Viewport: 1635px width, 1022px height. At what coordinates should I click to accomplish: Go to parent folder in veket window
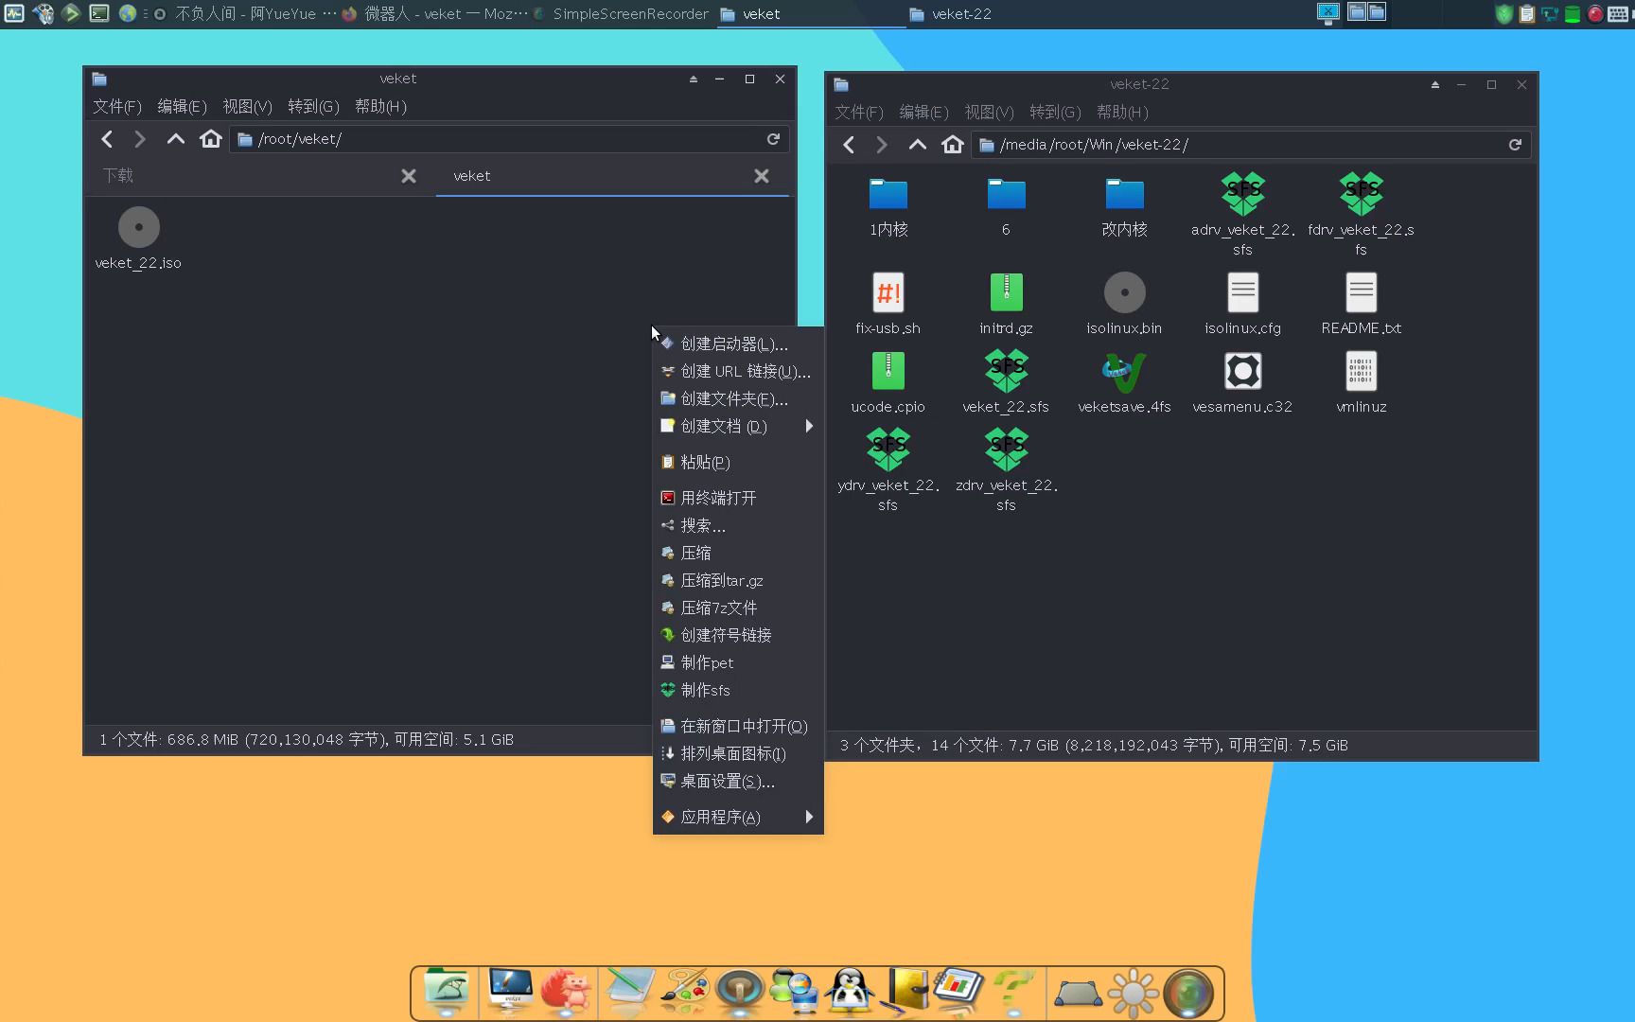point(175,139)
